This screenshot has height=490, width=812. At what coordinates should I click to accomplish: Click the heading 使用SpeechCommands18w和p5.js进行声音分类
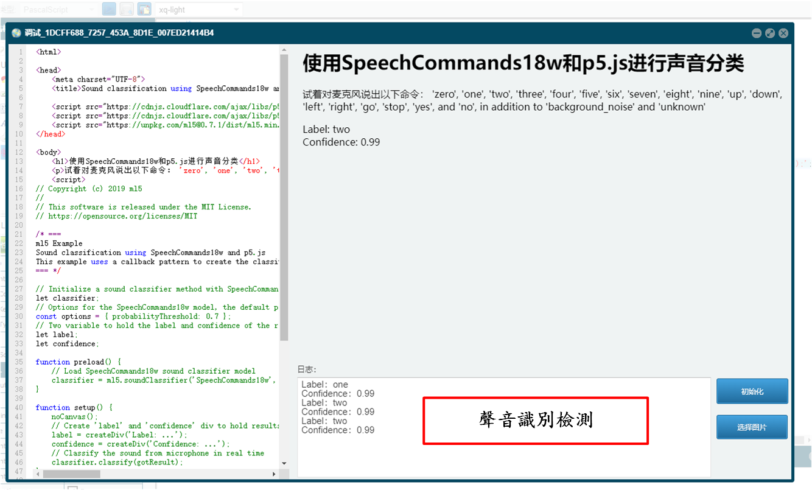[523, 63]
